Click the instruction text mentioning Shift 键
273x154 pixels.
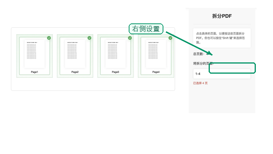220,38
